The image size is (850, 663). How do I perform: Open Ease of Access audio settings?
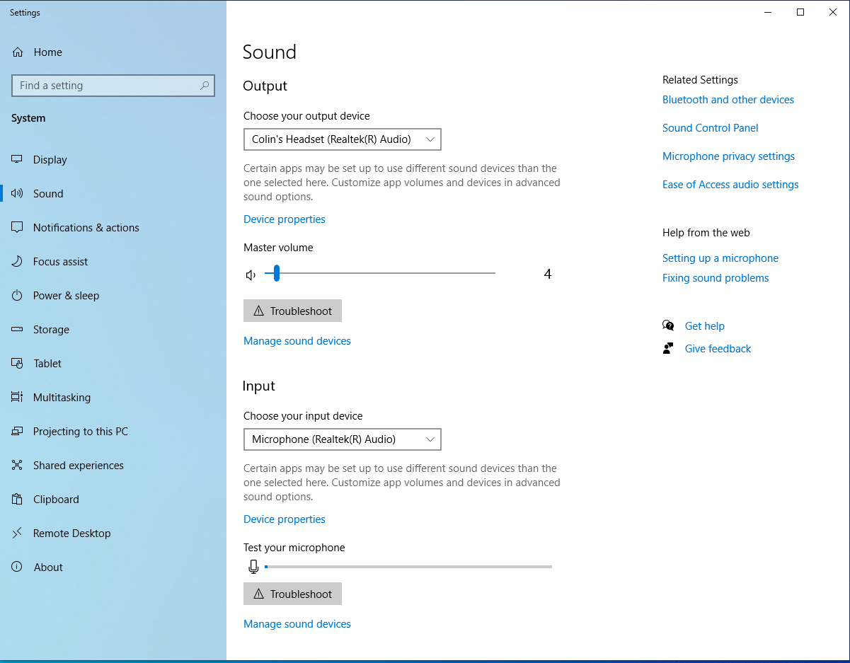tap(730, 185)
